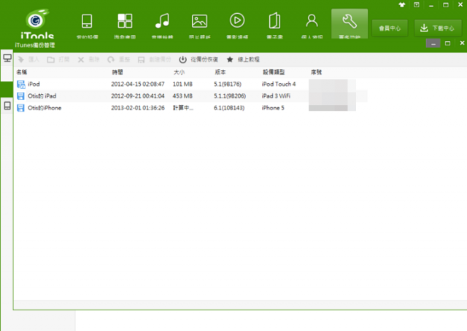The width and height of the screenshot is (467, 331).
Task: Sort by the 設備類型 device type column
Action: pyautogui.click(x=274, y=72)
